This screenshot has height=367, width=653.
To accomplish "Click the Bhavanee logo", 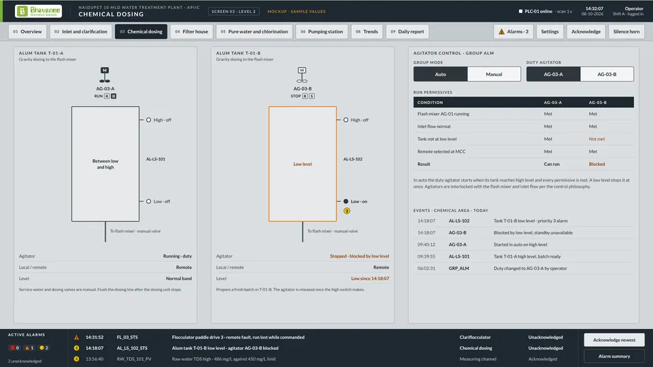I will 38,12.
